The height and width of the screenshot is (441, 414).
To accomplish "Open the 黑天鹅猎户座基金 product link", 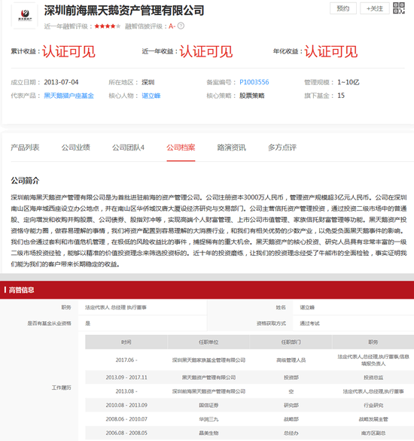I will tap(69, 96).
